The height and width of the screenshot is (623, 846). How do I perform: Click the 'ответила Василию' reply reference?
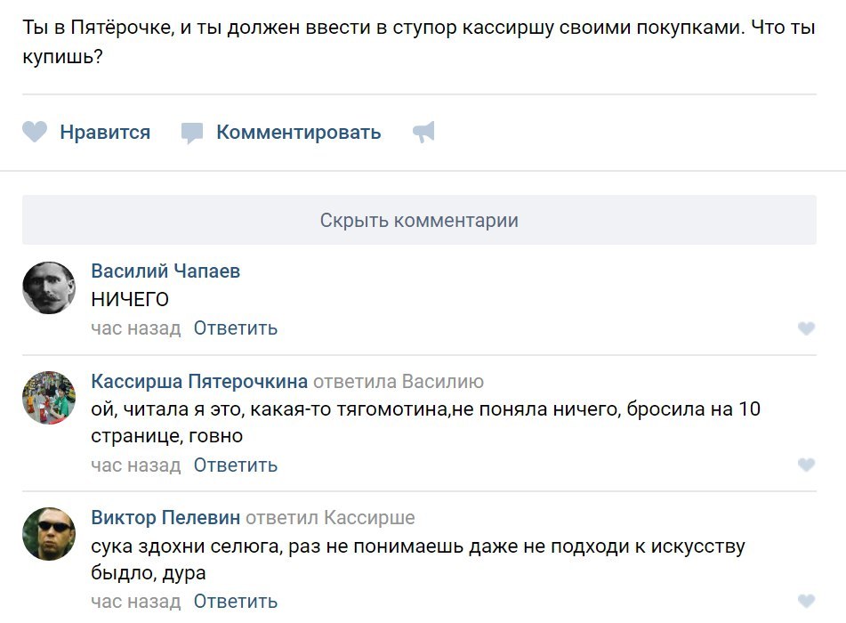399,382
